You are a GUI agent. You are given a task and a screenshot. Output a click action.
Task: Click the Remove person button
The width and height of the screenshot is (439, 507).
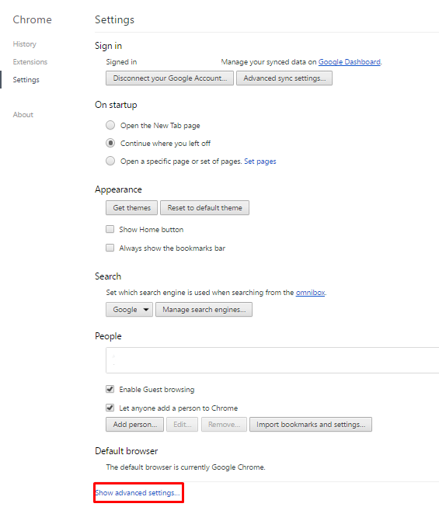pyautogui.click(x=225, y=425)
